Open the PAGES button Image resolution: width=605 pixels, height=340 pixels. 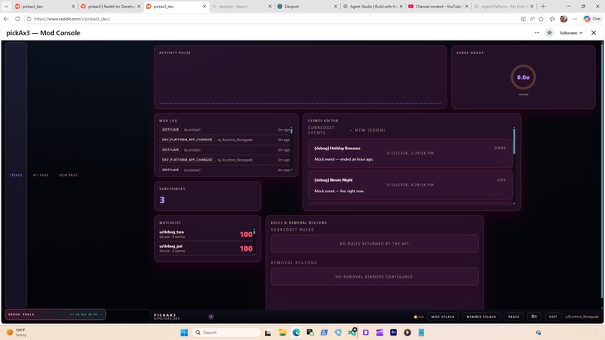point(513,317)
